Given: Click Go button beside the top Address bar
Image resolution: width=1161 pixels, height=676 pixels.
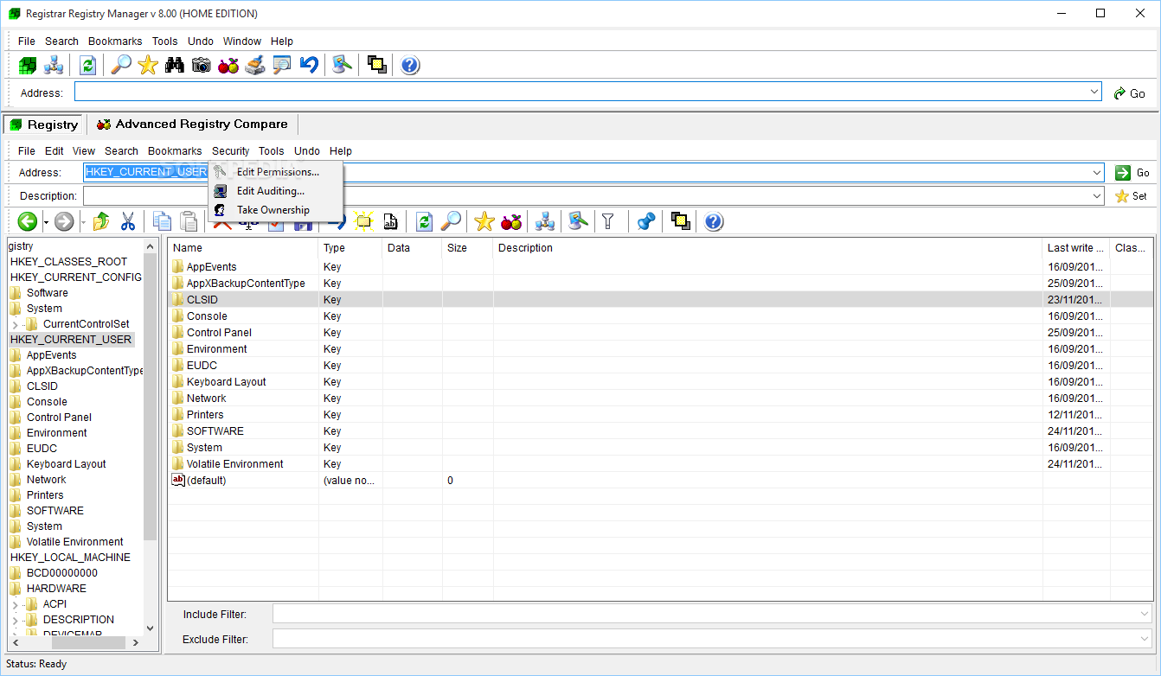Looking at the screenshot, I should [x=1130, y=92].
